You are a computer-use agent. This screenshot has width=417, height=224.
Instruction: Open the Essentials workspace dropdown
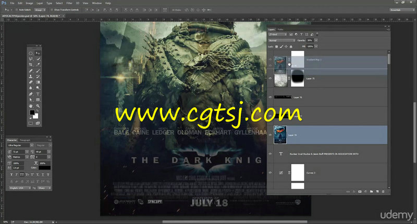tap(402, 10)
